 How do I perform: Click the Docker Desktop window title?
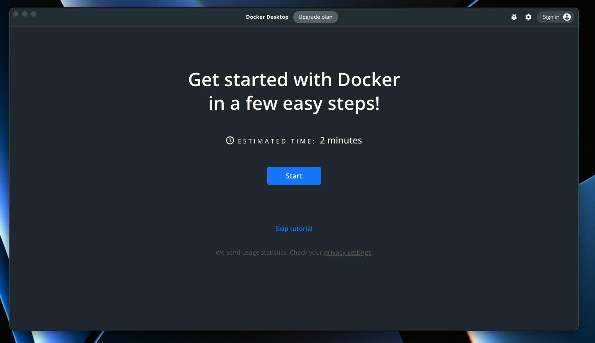(267, 17)
